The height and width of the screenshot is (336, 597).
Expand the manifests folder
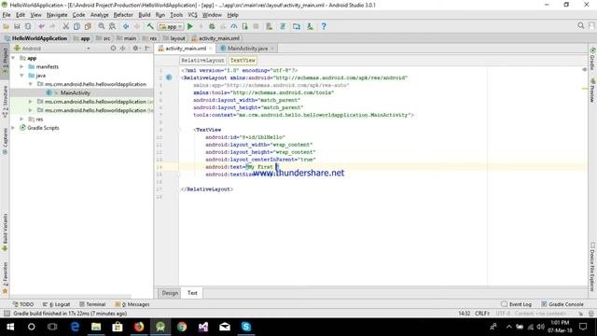(x=22, y=66)
